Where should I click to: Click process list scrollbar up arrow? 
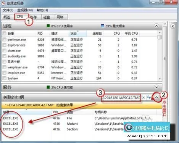tap(160, 33)
